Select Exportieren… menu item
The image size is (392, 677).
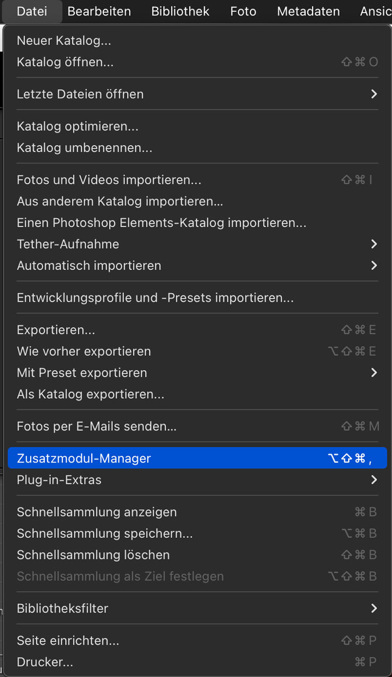click(x=56, y=330)
